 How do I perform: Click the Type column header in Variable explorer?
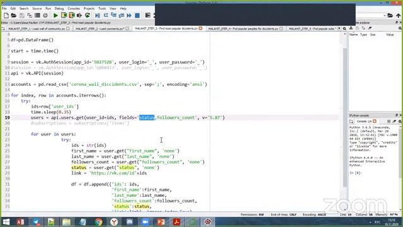[x=363, y=35]
